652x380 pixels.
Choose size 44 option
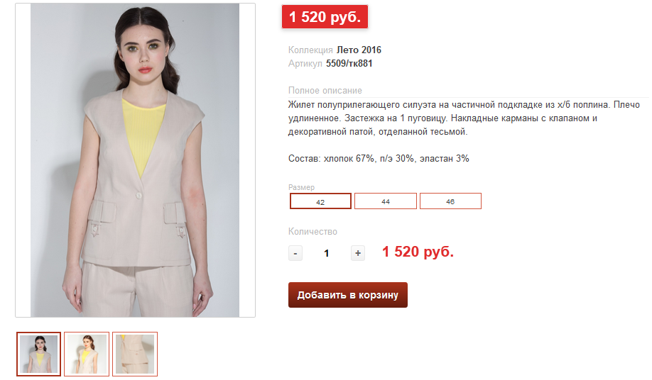tap(386, 201)
